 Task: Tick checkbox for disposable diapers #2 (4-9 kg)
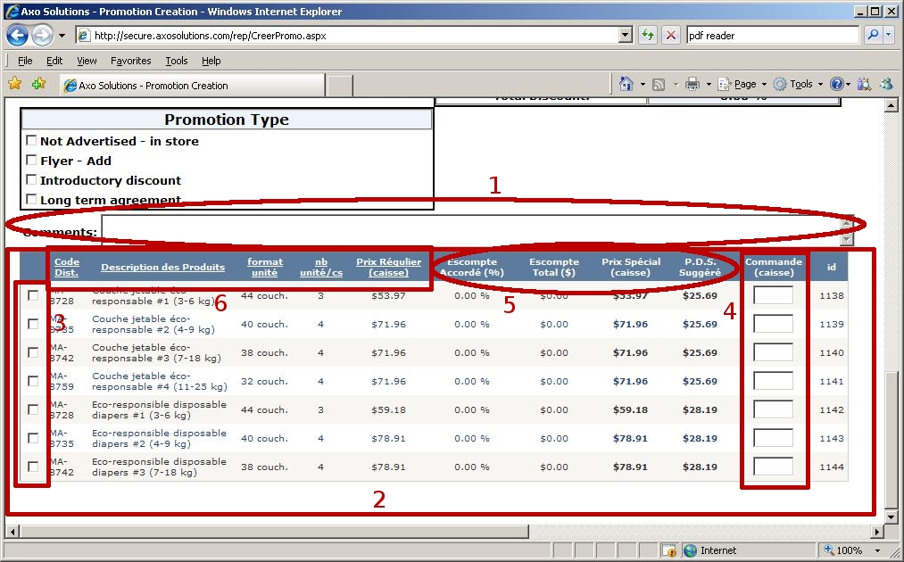coord(33,438)
